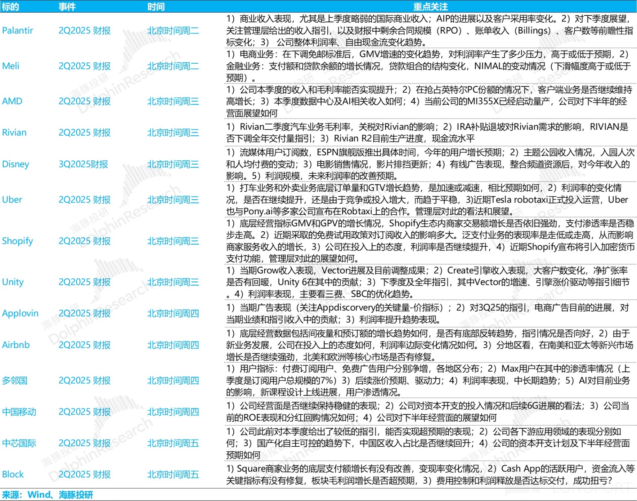Select the 中国移动 company name cell

coord(19,412)
